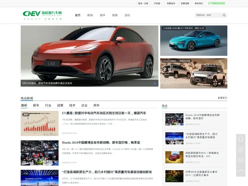Select the 企业 news tab
The image size is (248, 186).
[84, 105]
